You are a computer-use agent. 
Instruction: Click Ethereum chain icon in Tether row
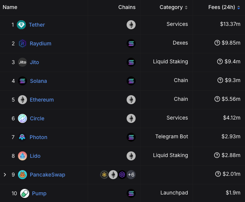(x=131, y=25)
